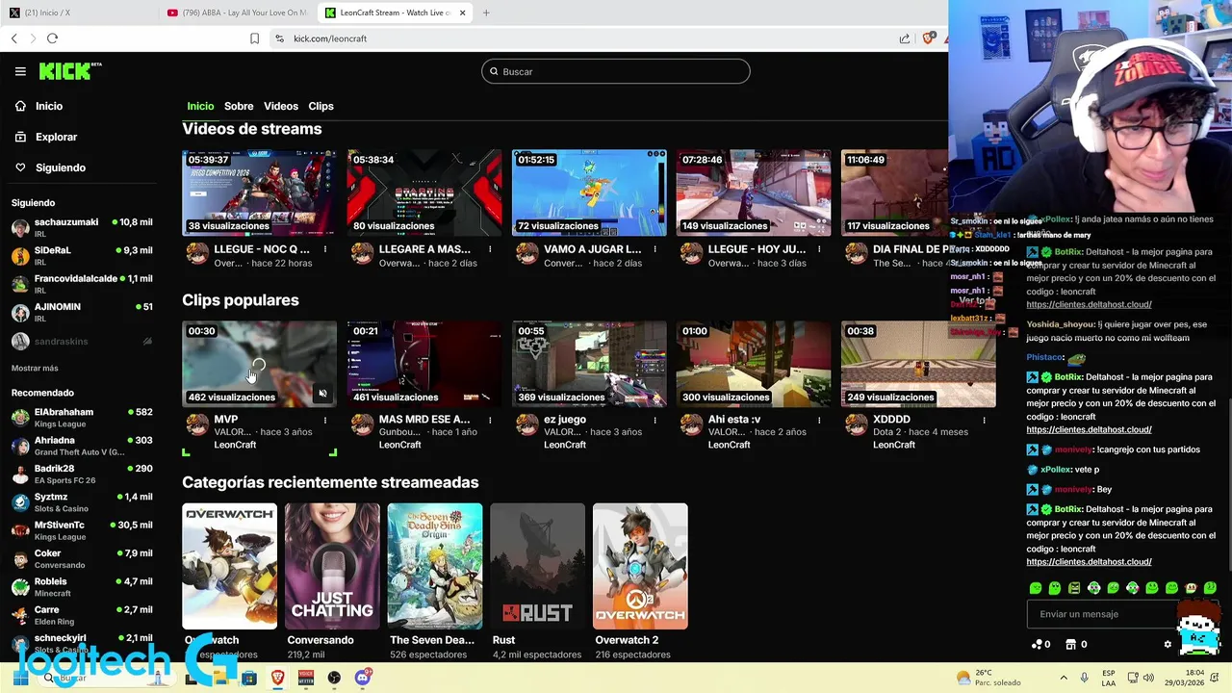Image resolution: width=1232 pixels, height=693 pixels.
Task: Open Brave browser from the taskbar
Action: tap(278, 678)
